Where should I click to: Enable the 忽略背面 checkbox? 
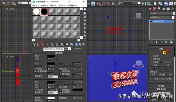coord(151,59)
